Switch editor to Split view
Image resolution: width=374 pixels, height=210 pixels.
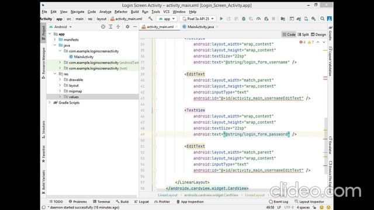[x=303, y=34]
